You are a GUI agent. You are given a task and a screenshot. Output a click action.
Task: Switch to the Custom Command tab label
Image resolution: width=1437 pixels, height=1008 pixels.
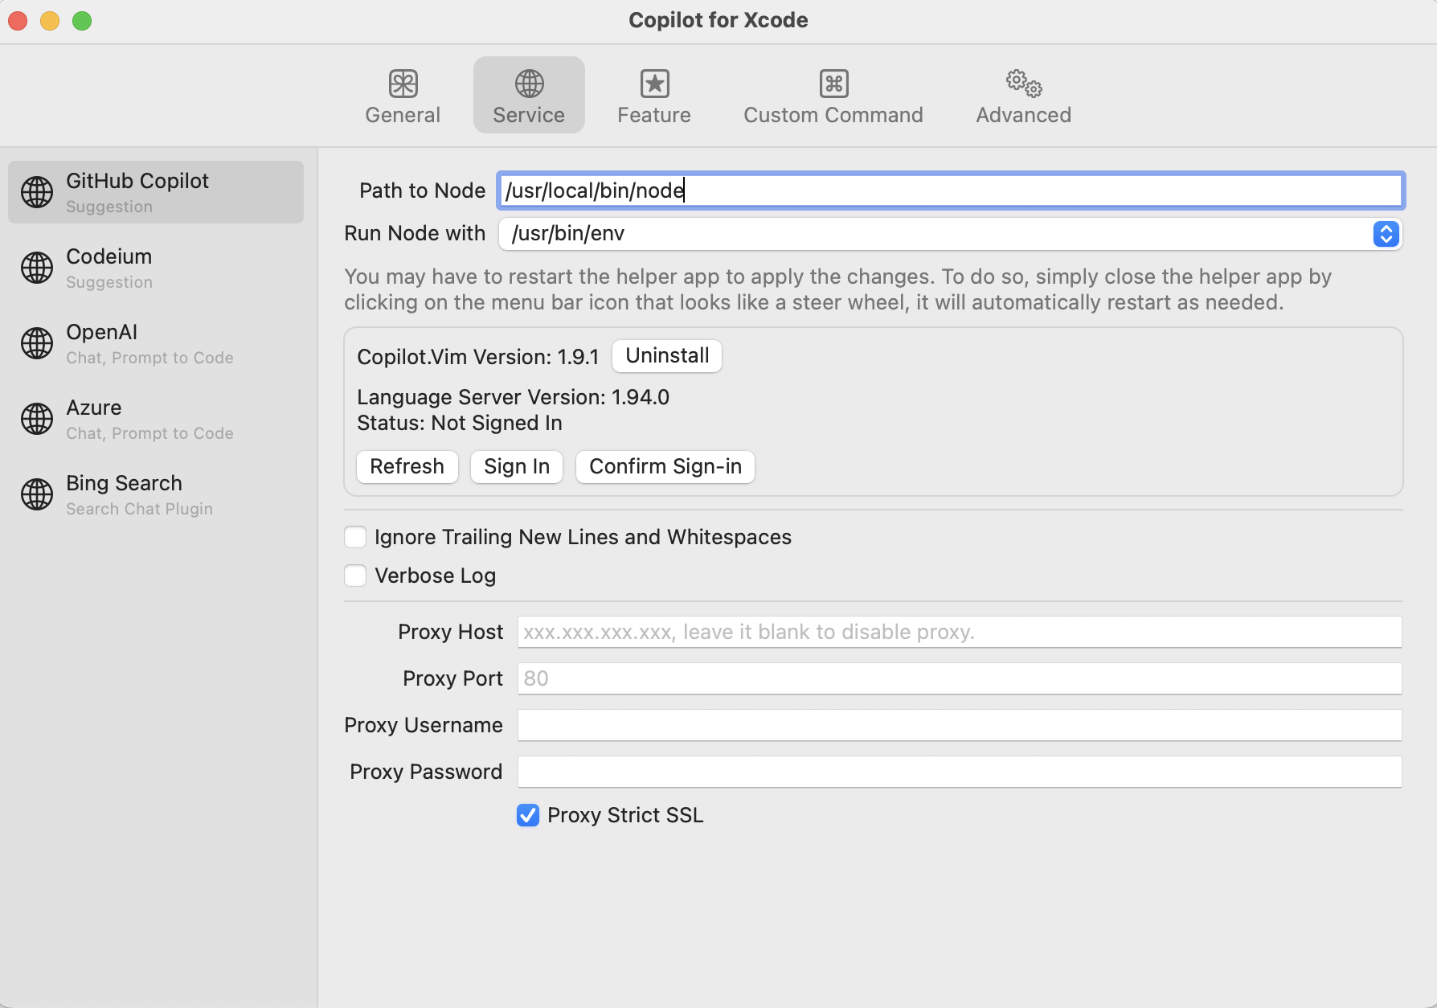click(833, 115)
